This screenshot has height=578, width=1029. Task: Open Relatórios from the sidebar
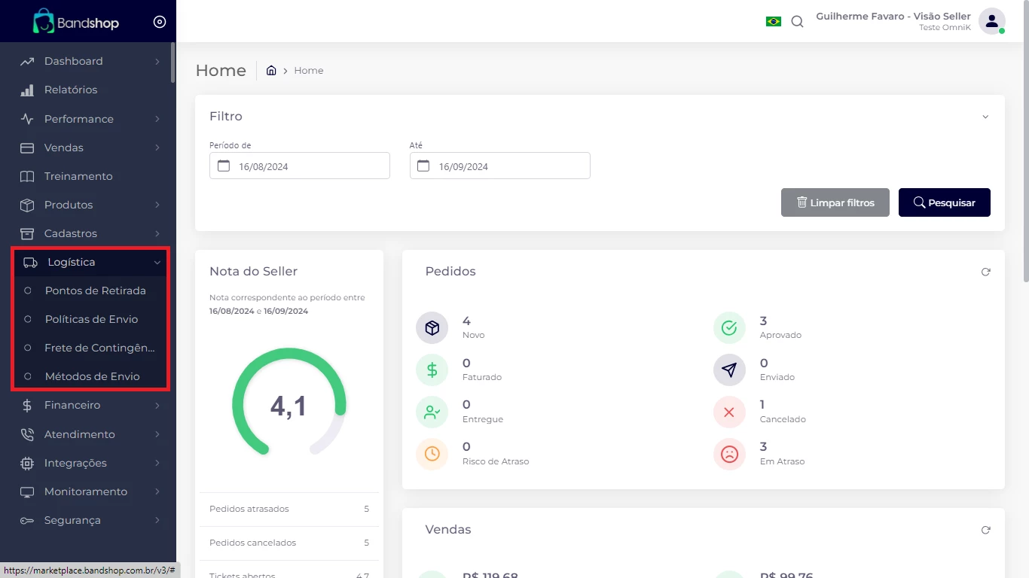71,90
